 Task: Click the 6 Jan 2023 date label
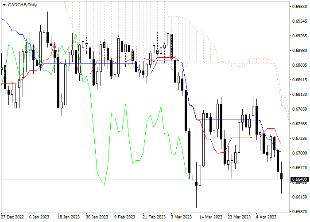[x=39, y=217]
